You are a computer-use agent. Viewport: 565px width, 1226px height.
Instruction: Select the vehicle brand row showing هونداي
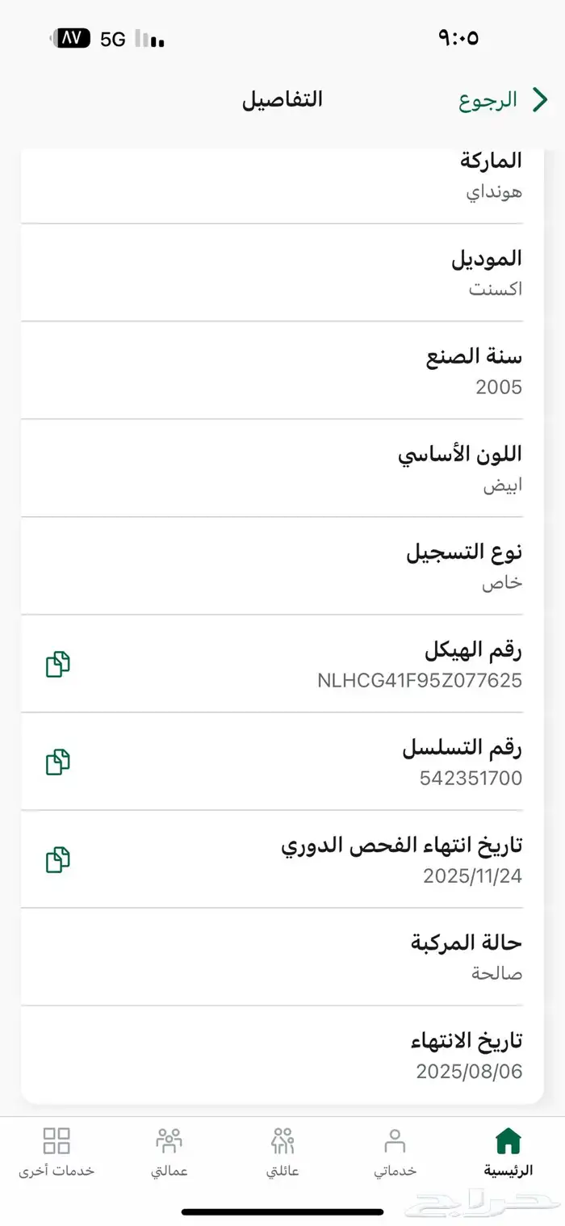click(x=282, y=178)
